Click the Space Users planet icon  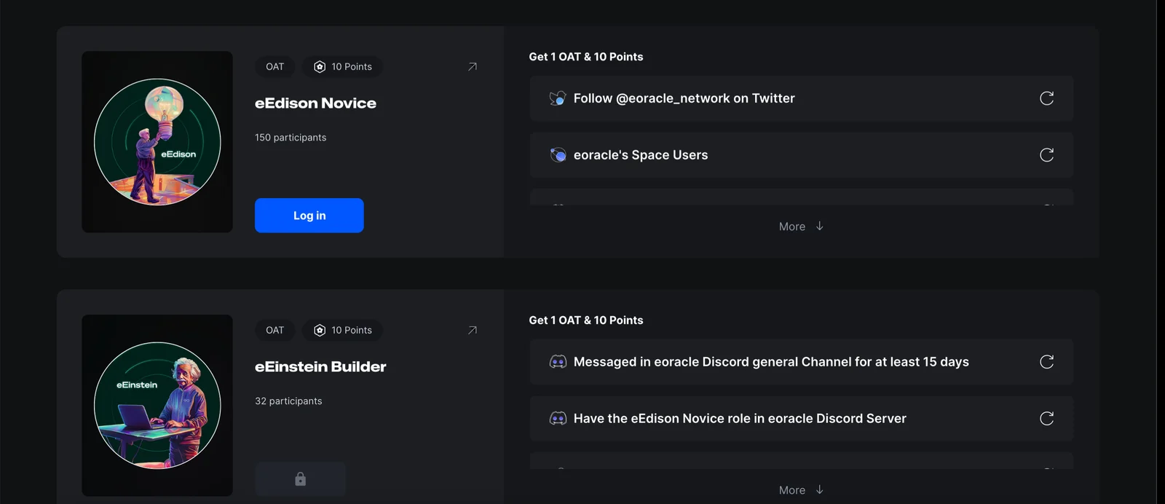[558, 155]
